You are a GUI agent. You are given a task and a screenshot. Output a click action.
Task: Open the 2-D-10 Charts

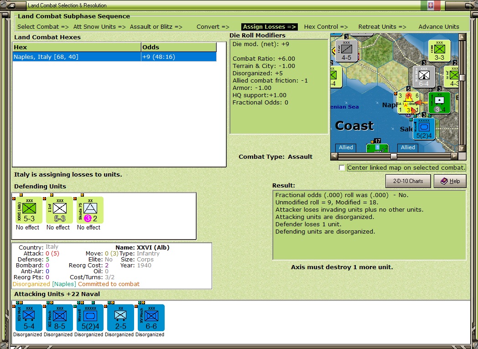point(408,181)
